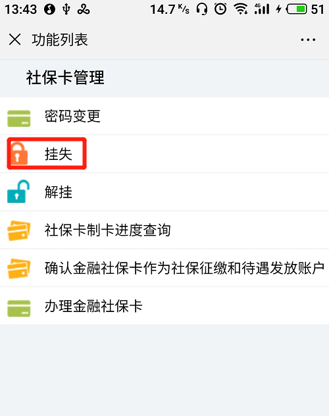
Task: Select the 挂失 menu entry
Action: (x=164, y=154)
